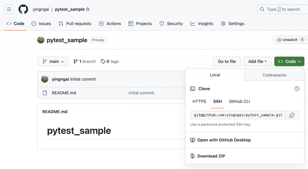The width and height of the screenshot is (308, 169).
Task: Click the search magnifier icon
Action: (x=262, y=9)
